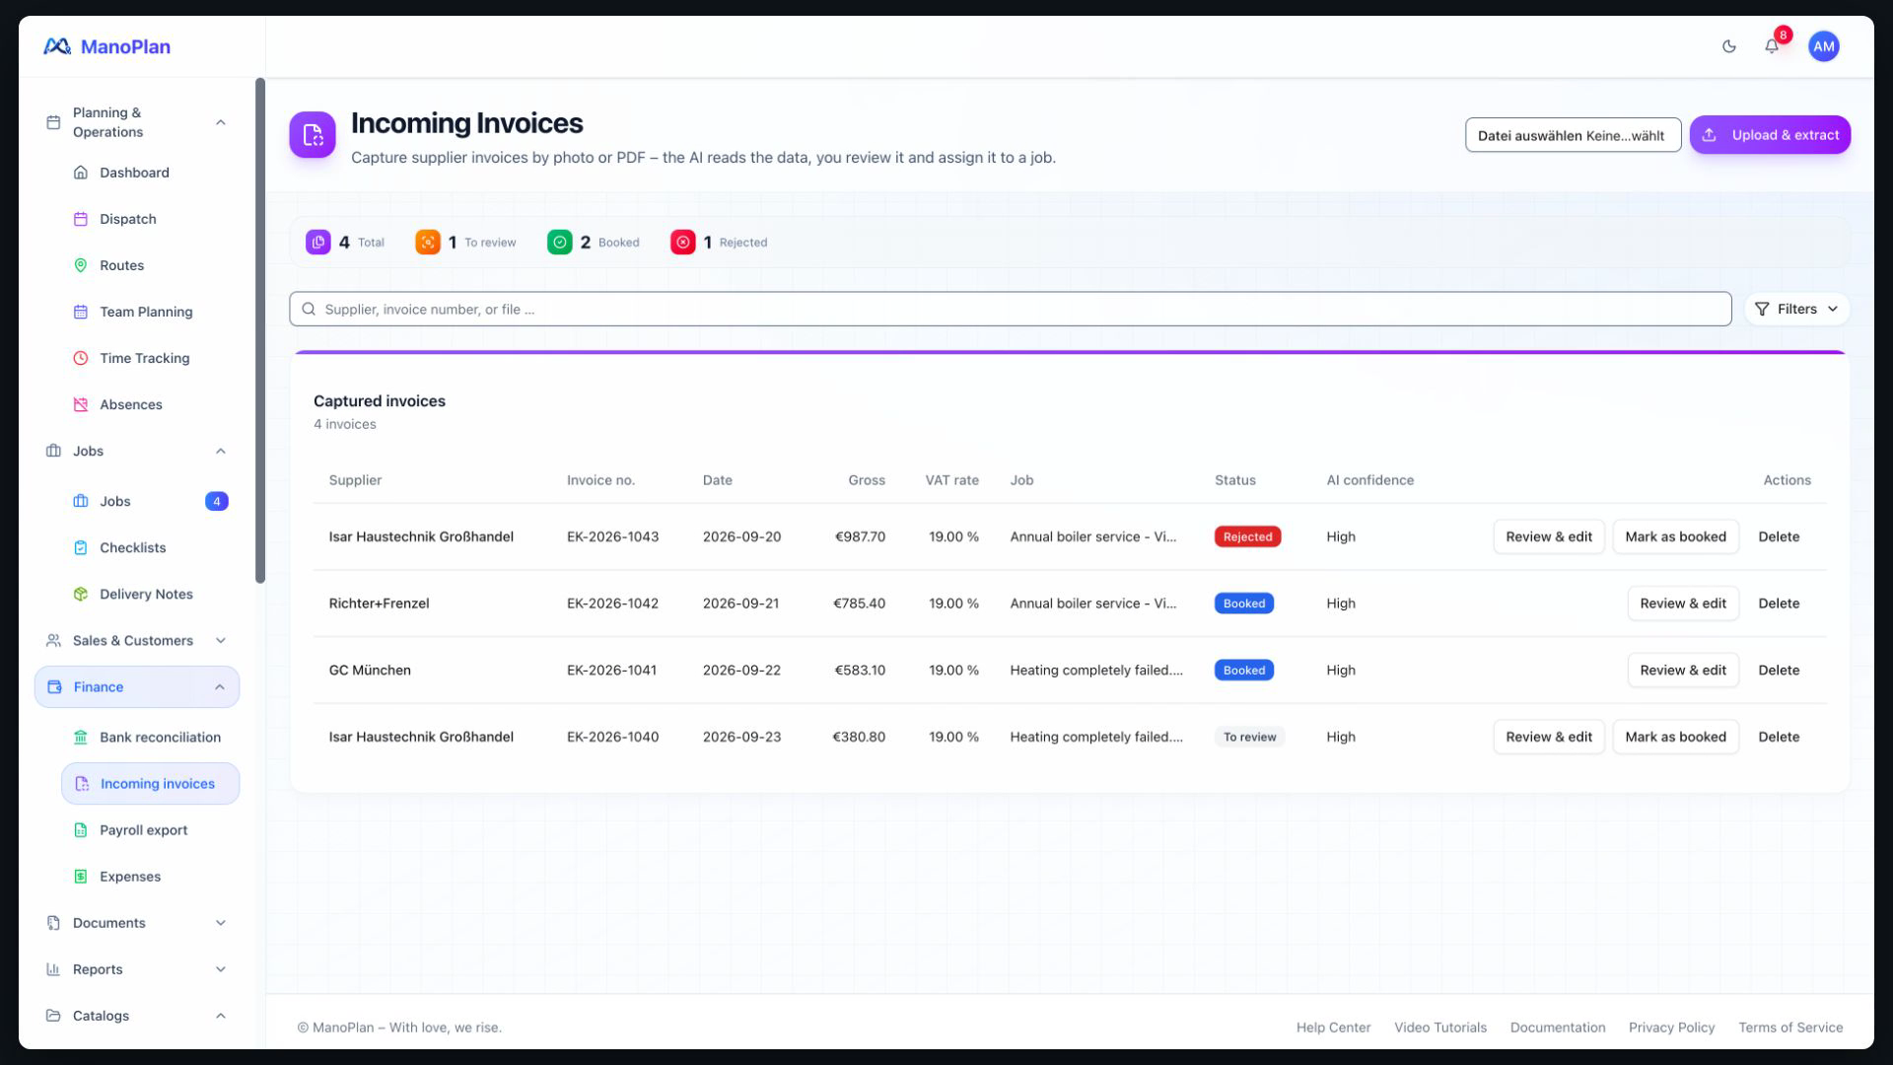Image resolution: width=1893 pixels, height=1065 pixels.
Task: Expand the Reports section chevron
Action: tap(221, 969)
